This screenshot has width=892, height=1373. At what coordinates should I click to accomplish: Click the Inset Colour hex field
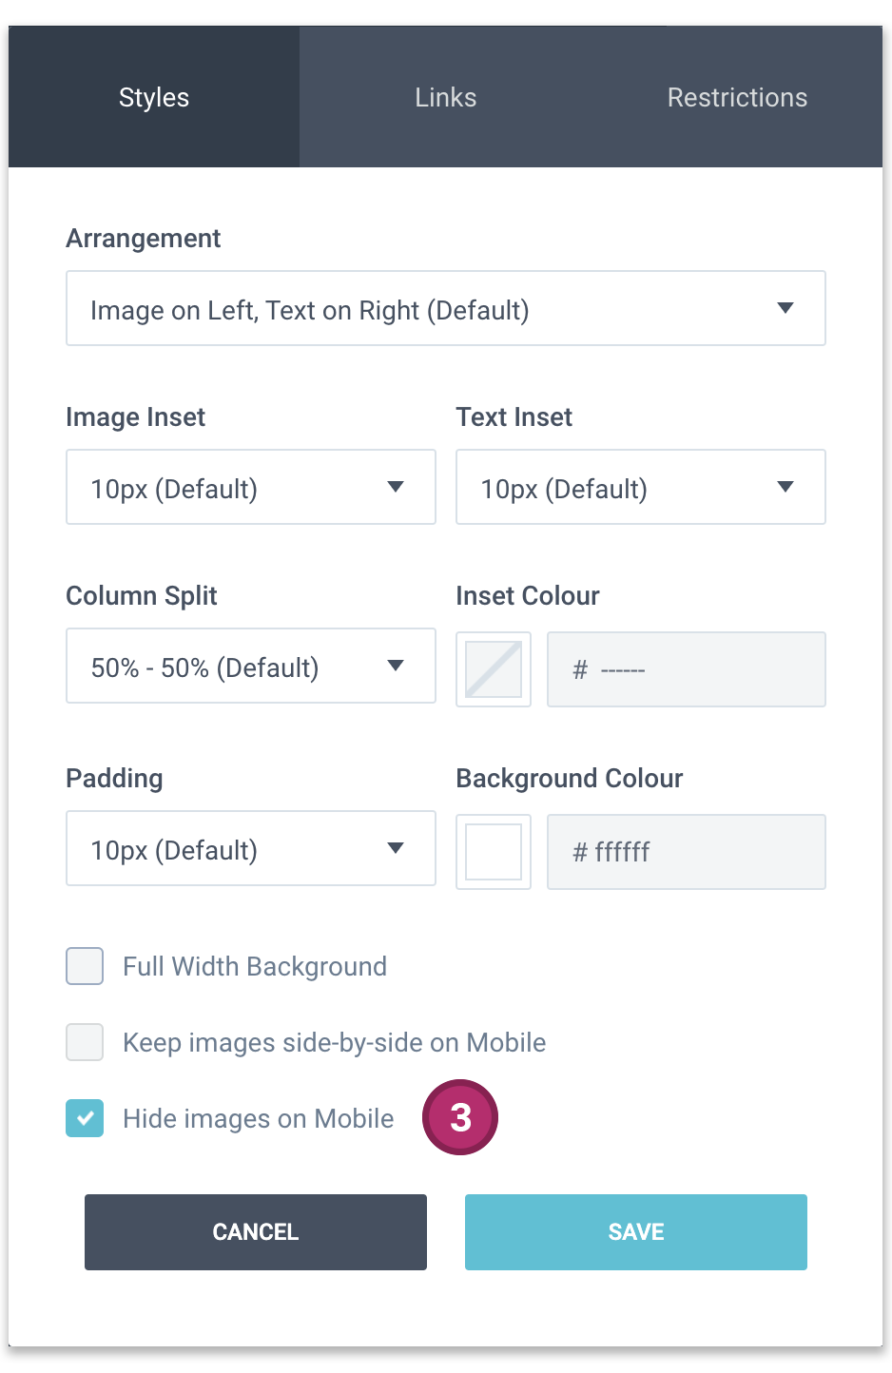point(686,669)
